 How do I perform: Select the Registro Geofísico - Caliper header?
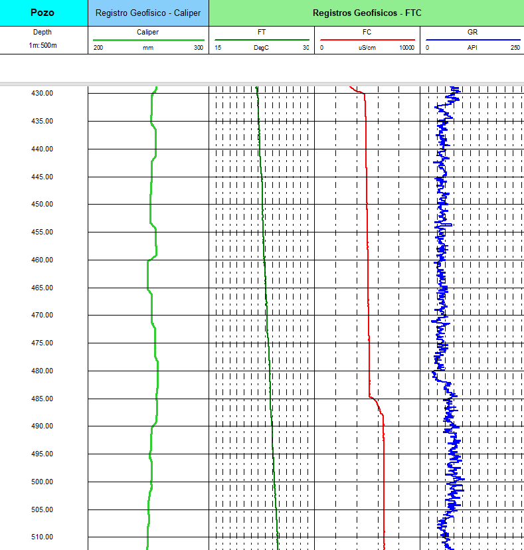coord(148,13)
